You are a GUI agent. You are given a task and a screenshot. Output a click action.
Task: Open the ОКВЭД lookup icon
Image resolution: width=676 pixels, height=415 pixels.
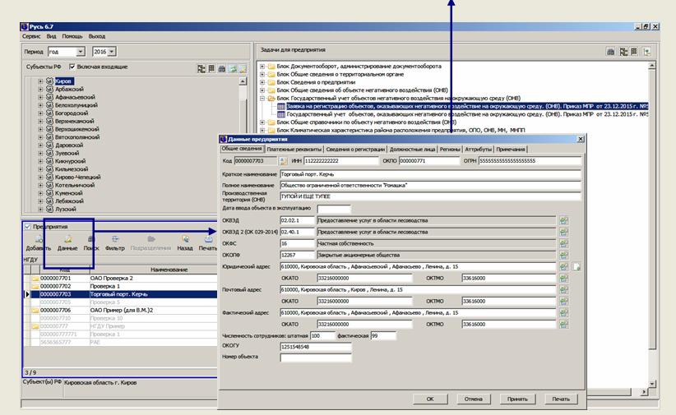pyautogui.click(x=564, y=220)
